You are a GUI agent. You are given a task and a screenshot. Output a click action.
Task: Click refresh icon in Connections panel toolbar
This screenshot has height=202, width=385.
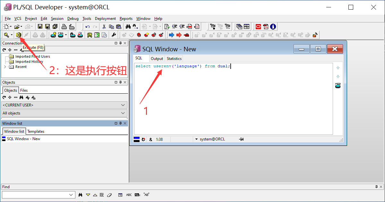pos(4,50)
